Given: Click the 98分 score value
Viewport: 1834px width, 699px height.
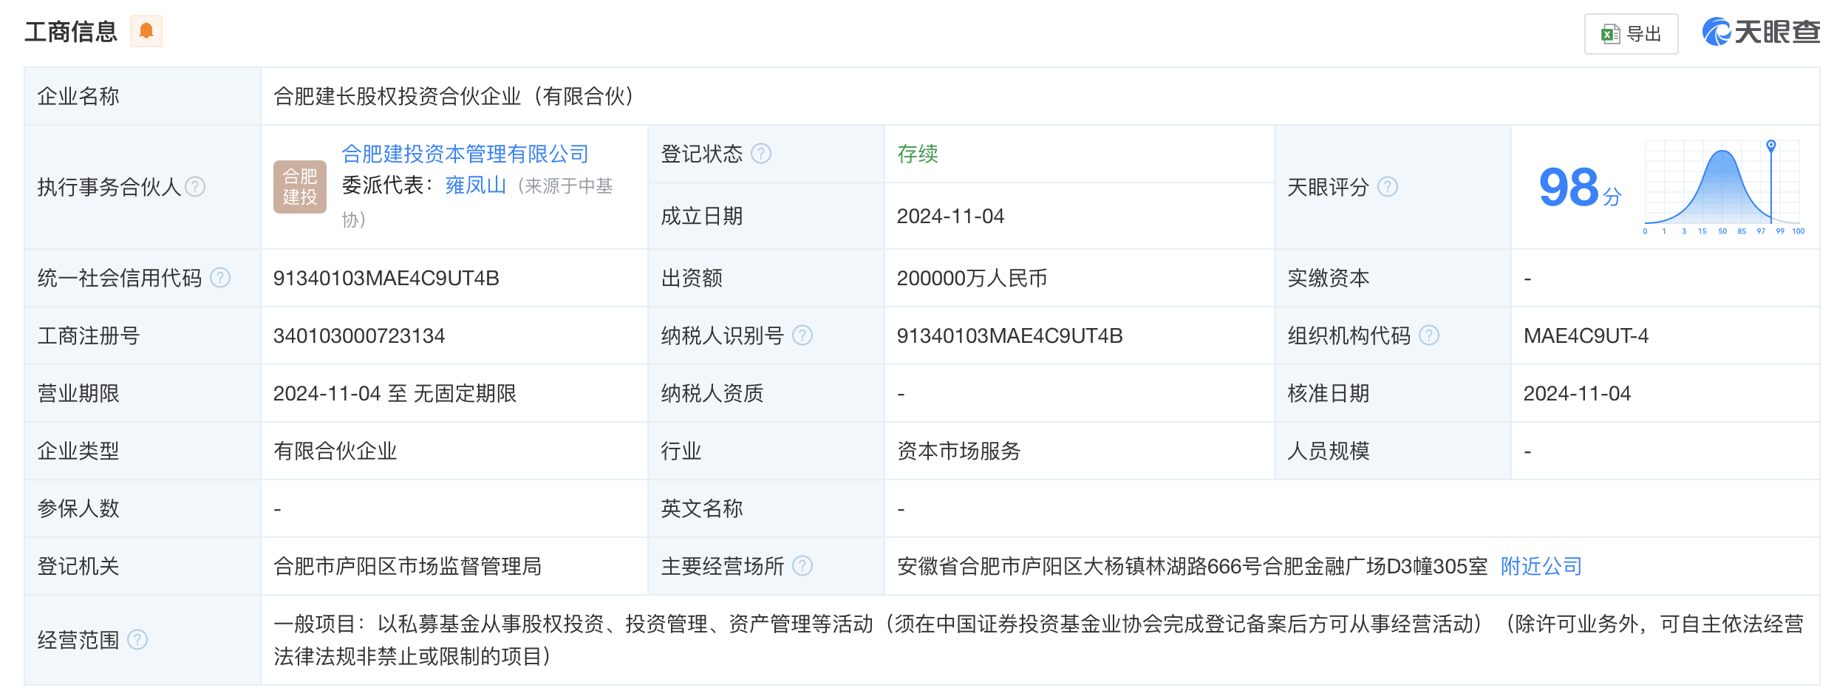Looking at the screenshot, I should (x=1578, y=188).
